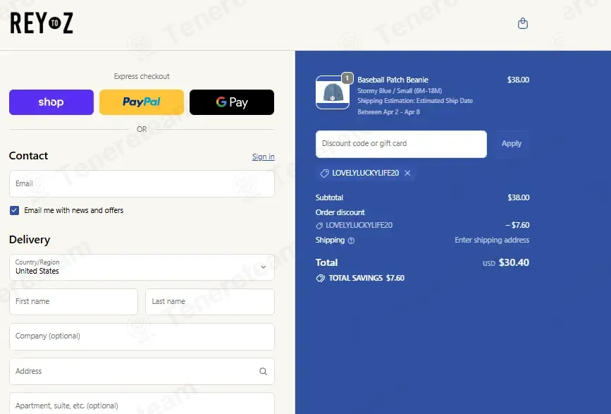Uncheck Email me with news and offers
Screen dimensions: 611x414
[x=14, y=210]
